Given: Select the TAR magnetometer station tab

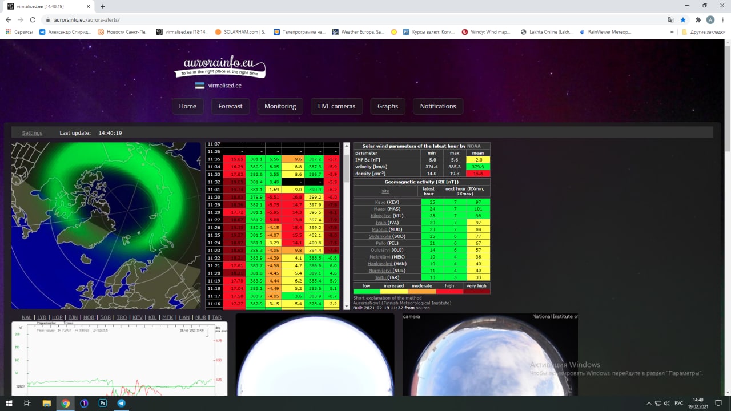Looking at the screenshot, I should [216, 317].
